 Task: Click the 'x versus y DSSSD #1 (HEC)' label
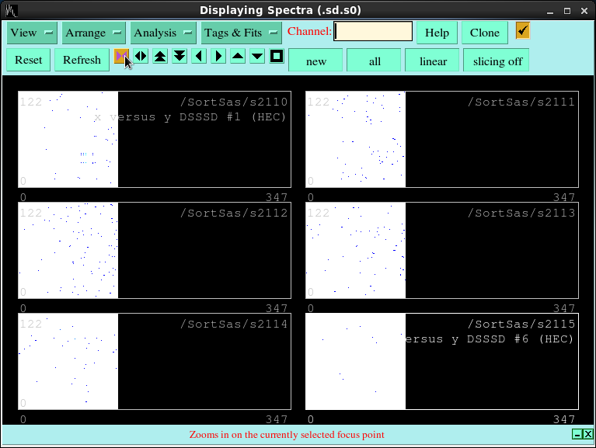click(x=190, y=117)
